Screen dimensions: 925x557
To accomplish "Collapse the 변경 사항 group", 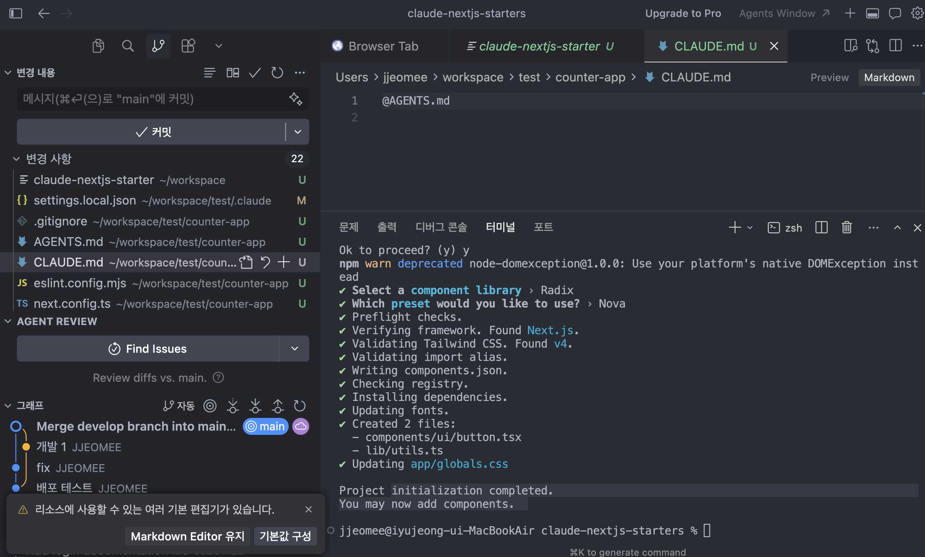I will (x=16, y=159).
